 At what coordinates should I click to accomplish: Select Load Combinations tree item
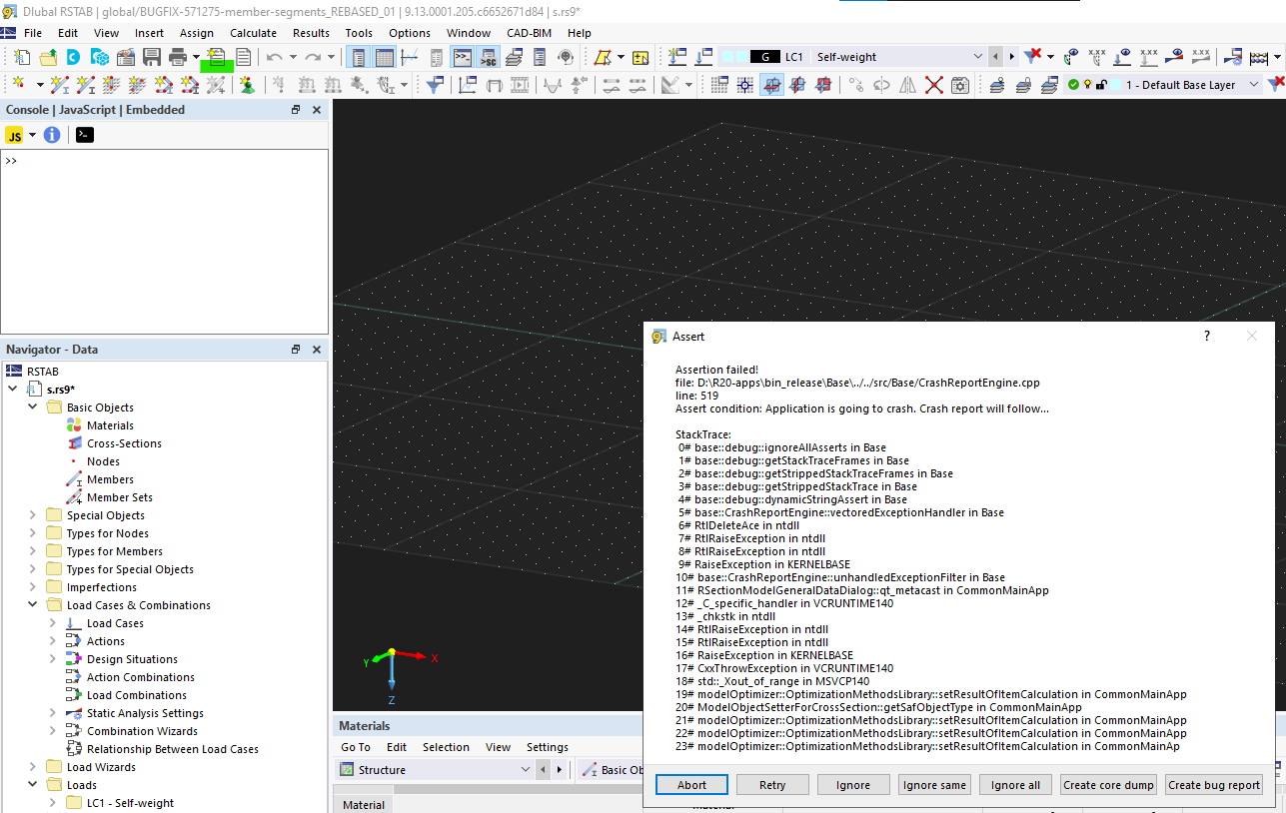click(136, 695)
